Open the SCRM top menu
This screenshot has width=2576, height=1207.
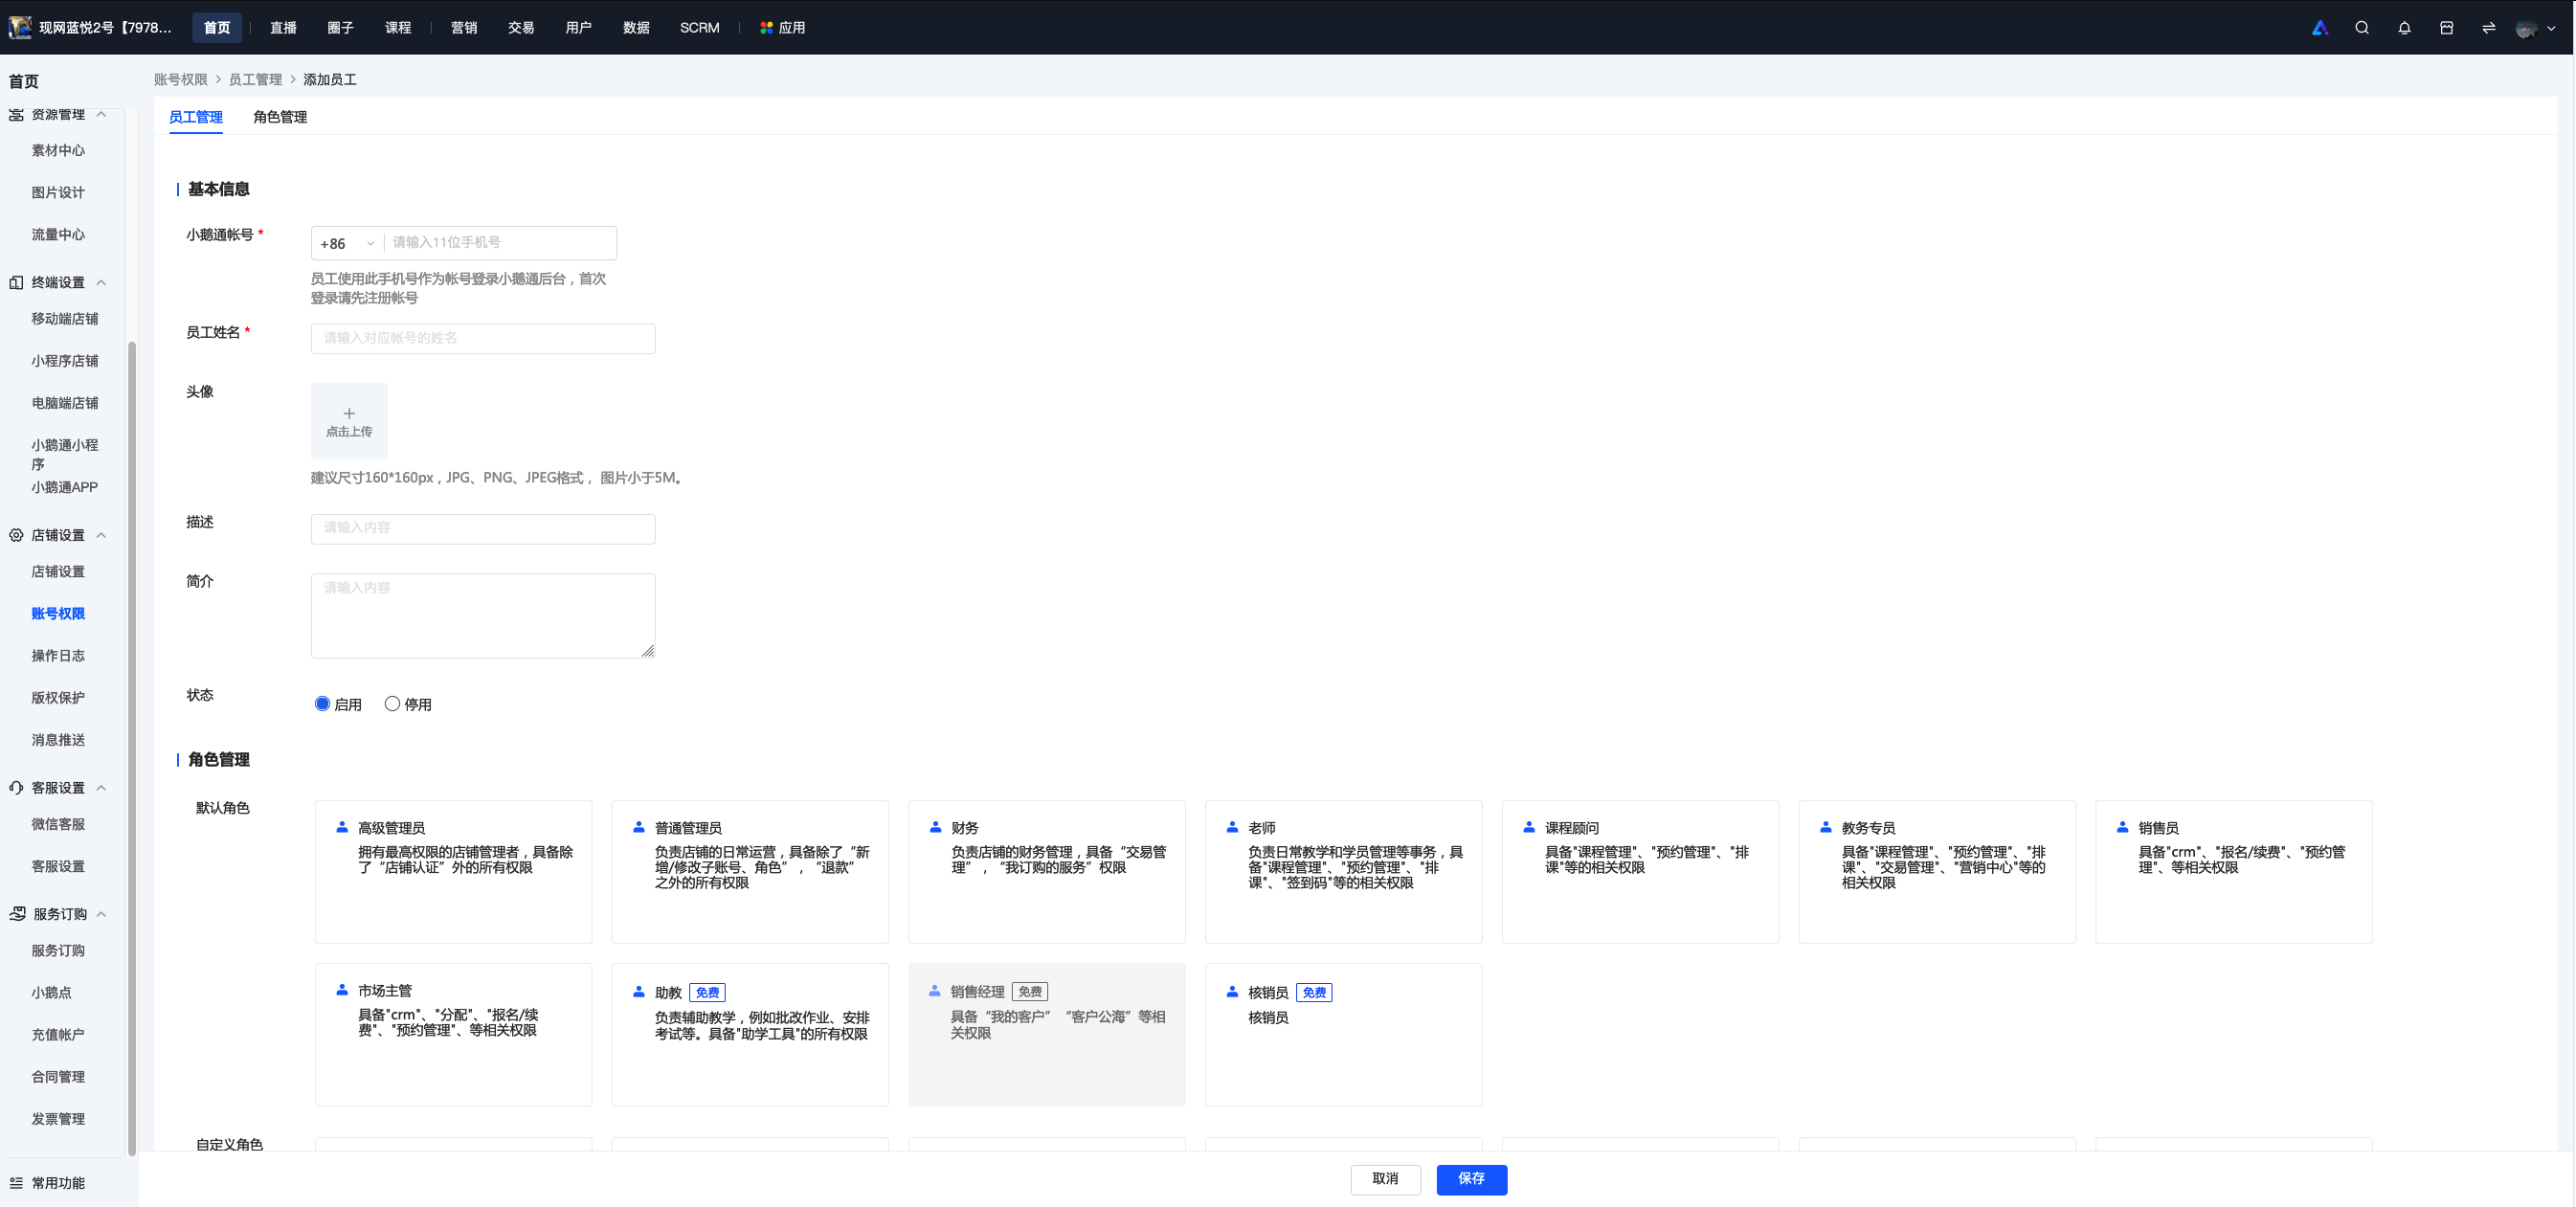pos(700,28)
